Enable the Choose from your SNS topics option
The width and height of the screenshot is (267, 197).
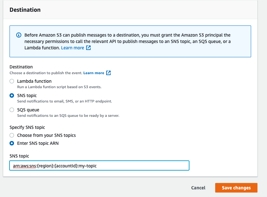click(x=12, y=135)
